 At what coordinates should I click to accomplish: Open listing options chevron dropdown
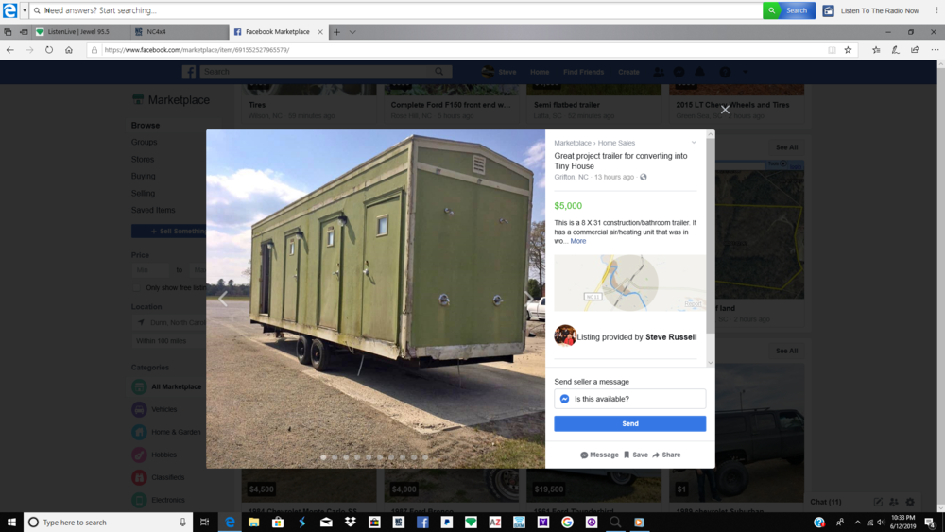pyautogui.click(x=694, y=143)
